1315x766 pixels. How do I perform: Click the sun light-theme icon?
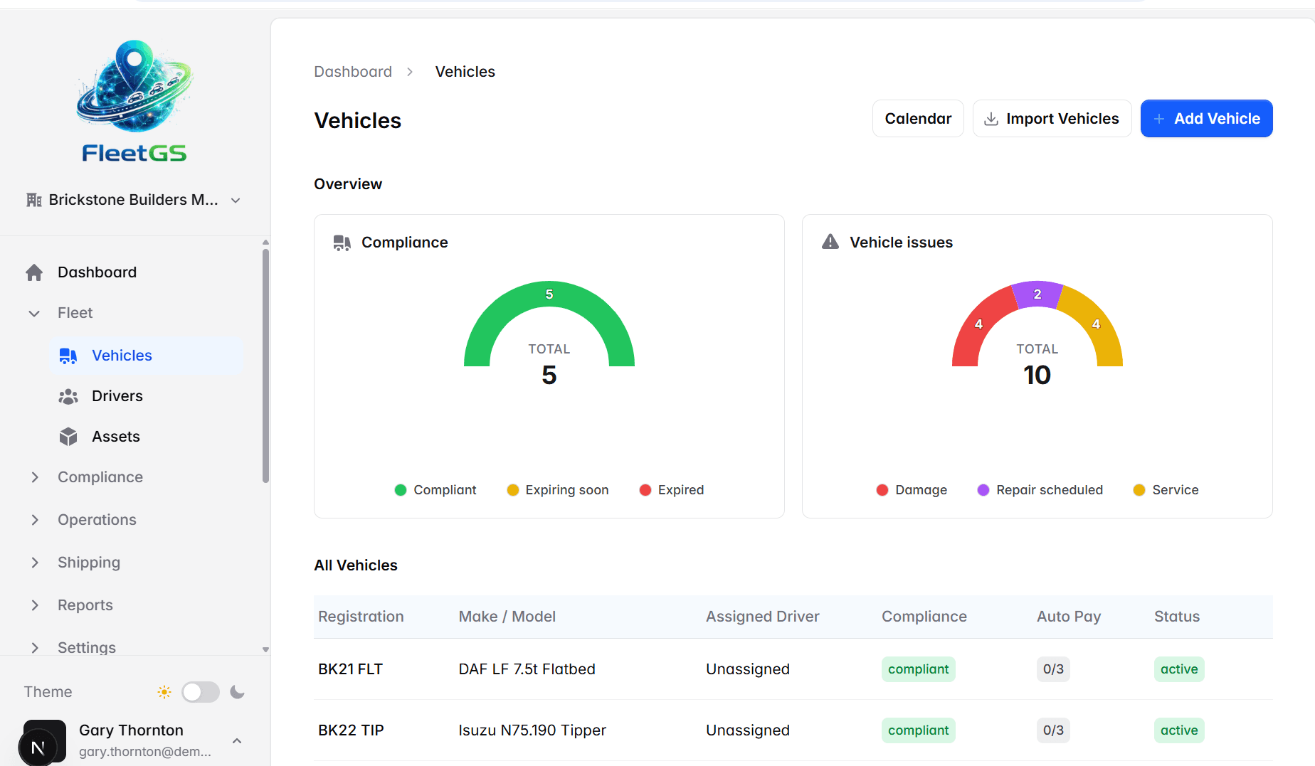(164, 692)
